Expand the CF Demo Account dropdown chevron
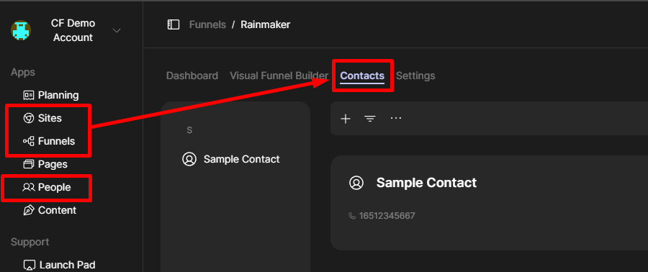This screenshot has height=272, width=648. tap(117, 30)
